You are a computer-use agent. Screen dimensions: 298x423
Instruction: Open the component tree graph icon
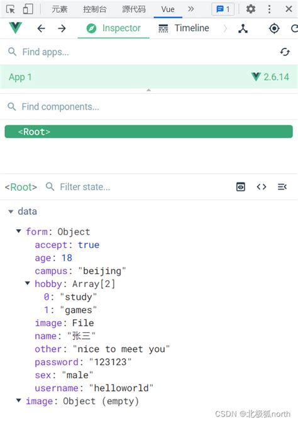(x=243, y=28)
